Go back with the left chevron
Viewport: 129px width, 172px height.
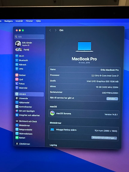50,30
